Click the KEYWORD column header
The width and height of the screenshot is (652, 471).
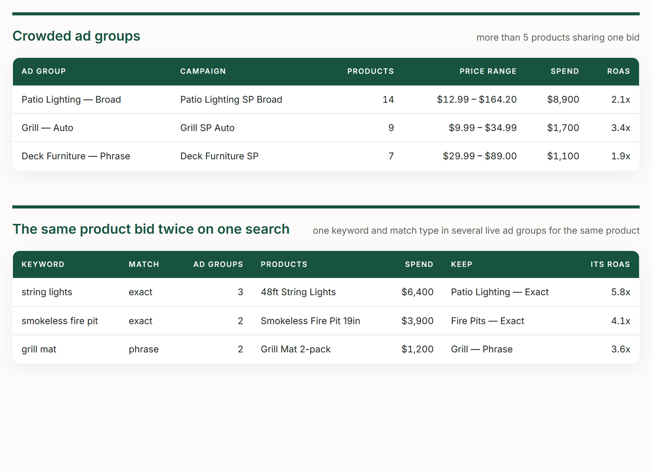(43, 264)
